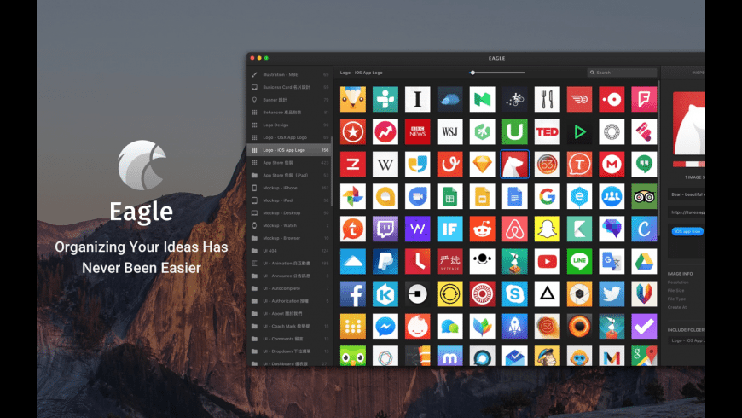Open the Logo Design folder

289,125
